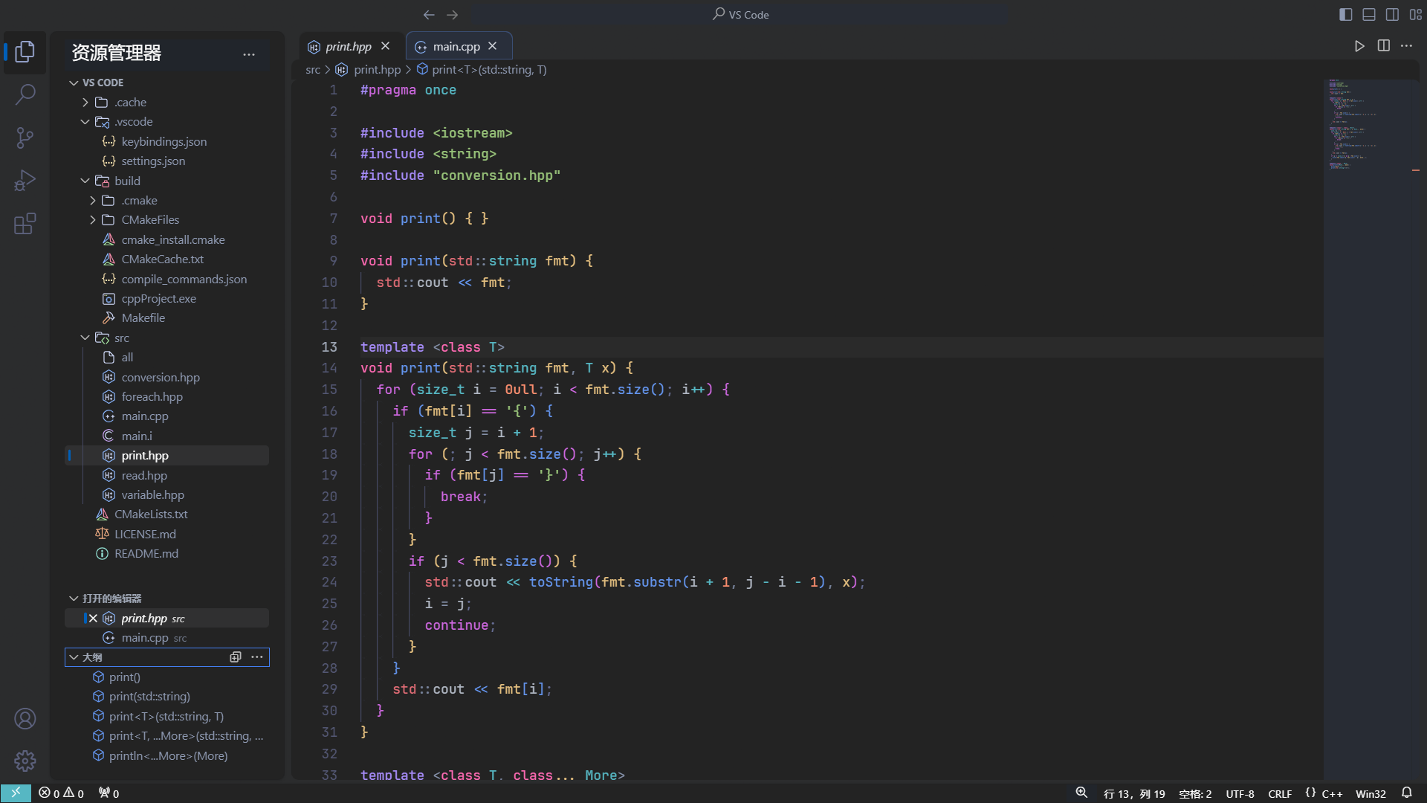
Task: Collapse the build folder
Action: [x=127, y=181]
